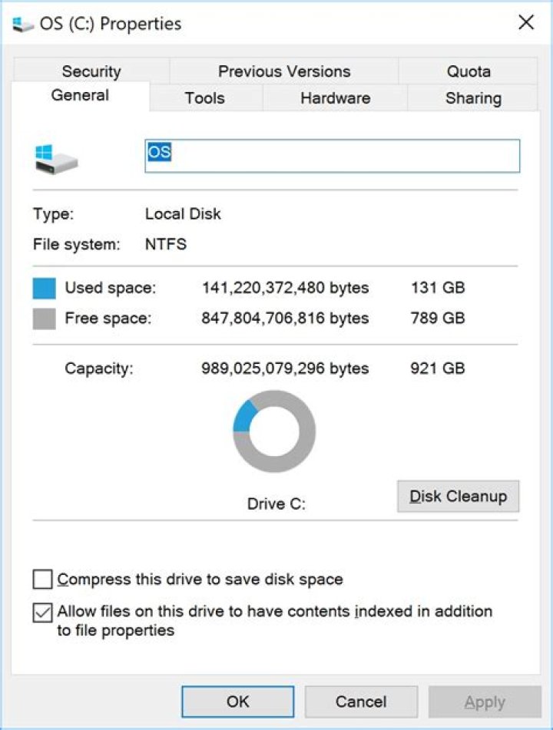Image resolution: width=553 pixels, height=730 pixels.
Task: Go to the Quota tab
Action: coord(468,71)
